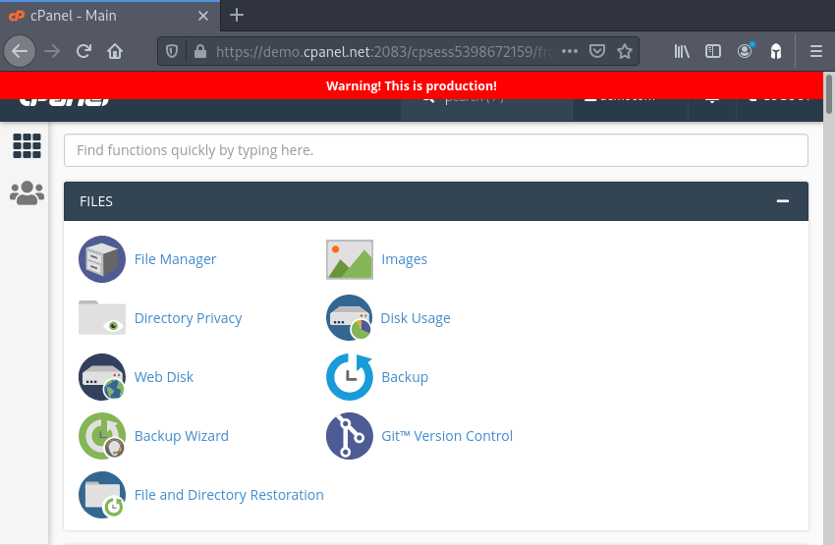Open Git Version Control icon
This screenshot has width=835, height=545.
[x=350, y=436]
